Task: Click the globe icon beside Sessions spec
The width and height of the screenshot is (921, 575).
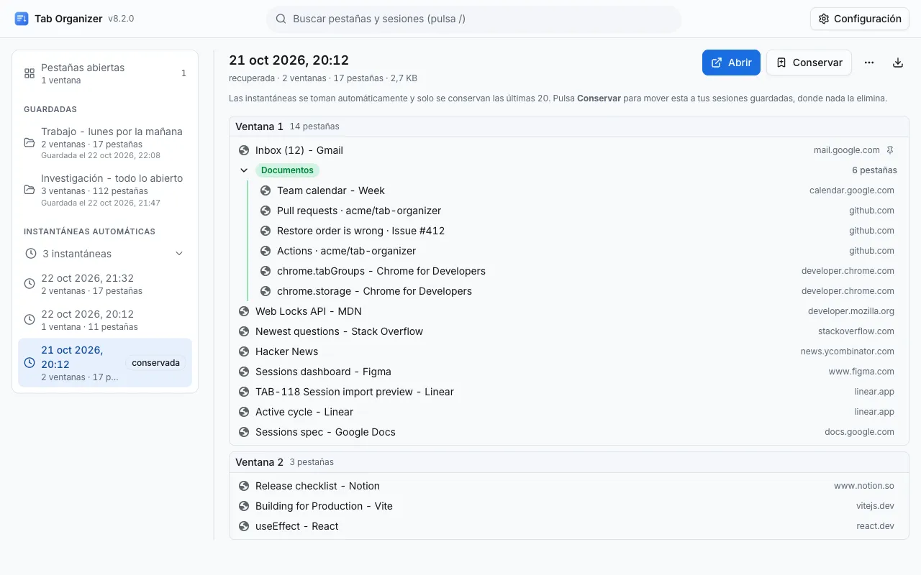Action: click(x=244, y=432)
